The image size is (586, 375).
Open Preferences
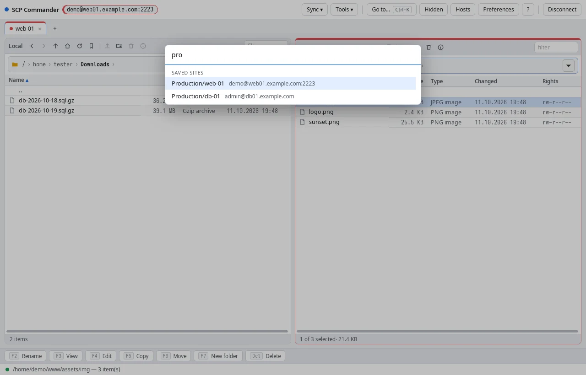(x=499, y=9)
